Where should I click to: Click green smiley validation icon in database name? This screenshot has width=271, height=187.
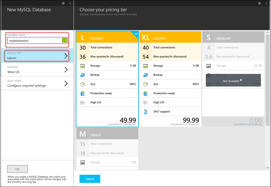pyautogui.click(x=64, y=40)
